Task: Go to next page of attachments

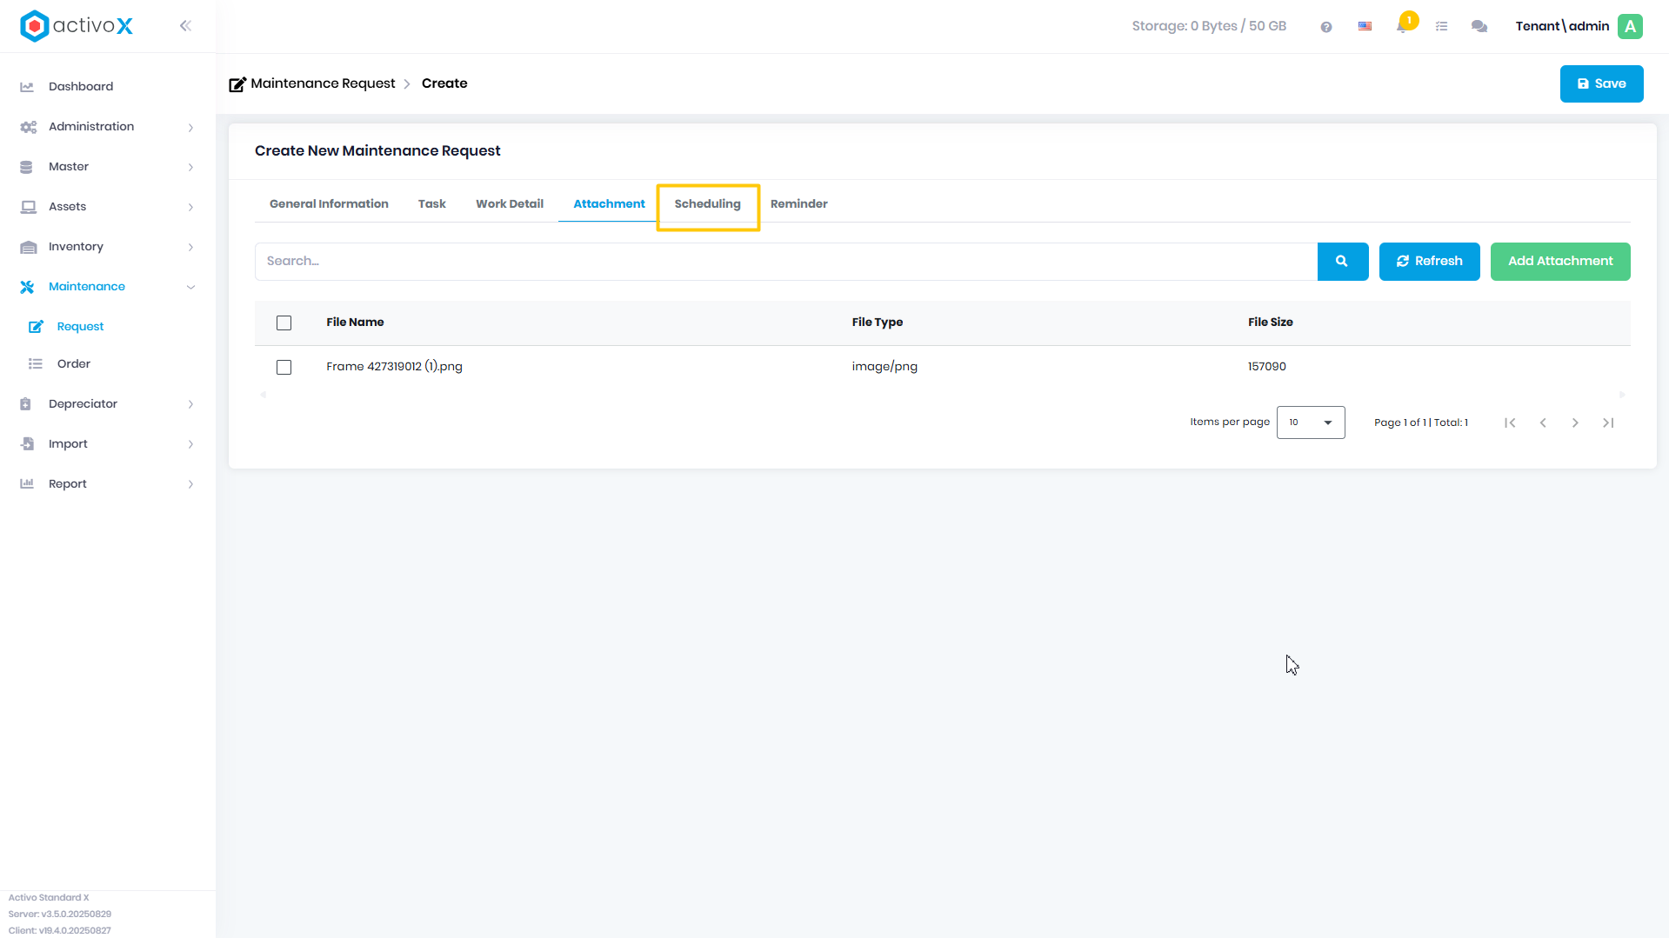Action: pos(1575,422)
